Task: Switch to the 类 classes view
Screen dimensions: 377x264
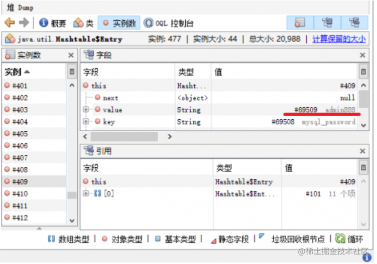Action: [x=83, y=23]
